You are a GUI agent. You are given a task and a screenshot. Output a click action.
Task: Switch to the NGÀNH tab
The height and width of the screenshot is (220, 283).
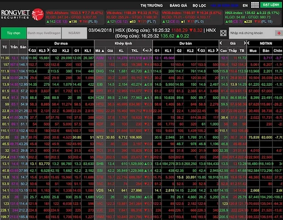74,33
